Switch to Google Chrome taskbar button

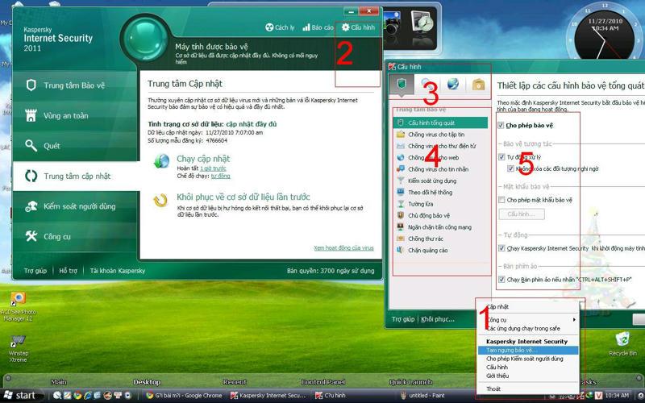(x=184, y=396)
